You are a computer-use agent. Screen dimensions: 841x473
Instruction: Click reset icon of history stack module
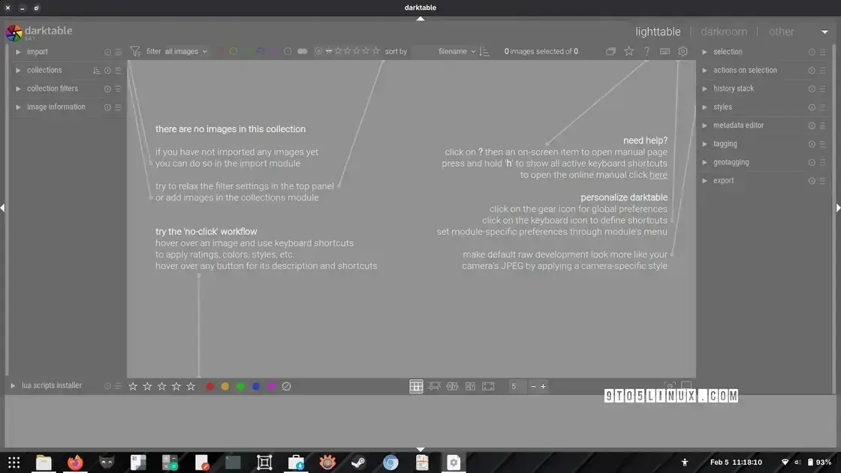[x=812, y=89]
